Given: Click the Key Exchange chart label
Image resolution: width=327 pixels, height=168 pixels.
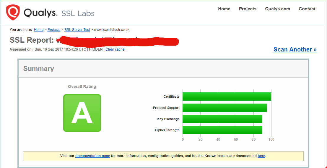Looking at the screenshot, I should click(168, 119).
